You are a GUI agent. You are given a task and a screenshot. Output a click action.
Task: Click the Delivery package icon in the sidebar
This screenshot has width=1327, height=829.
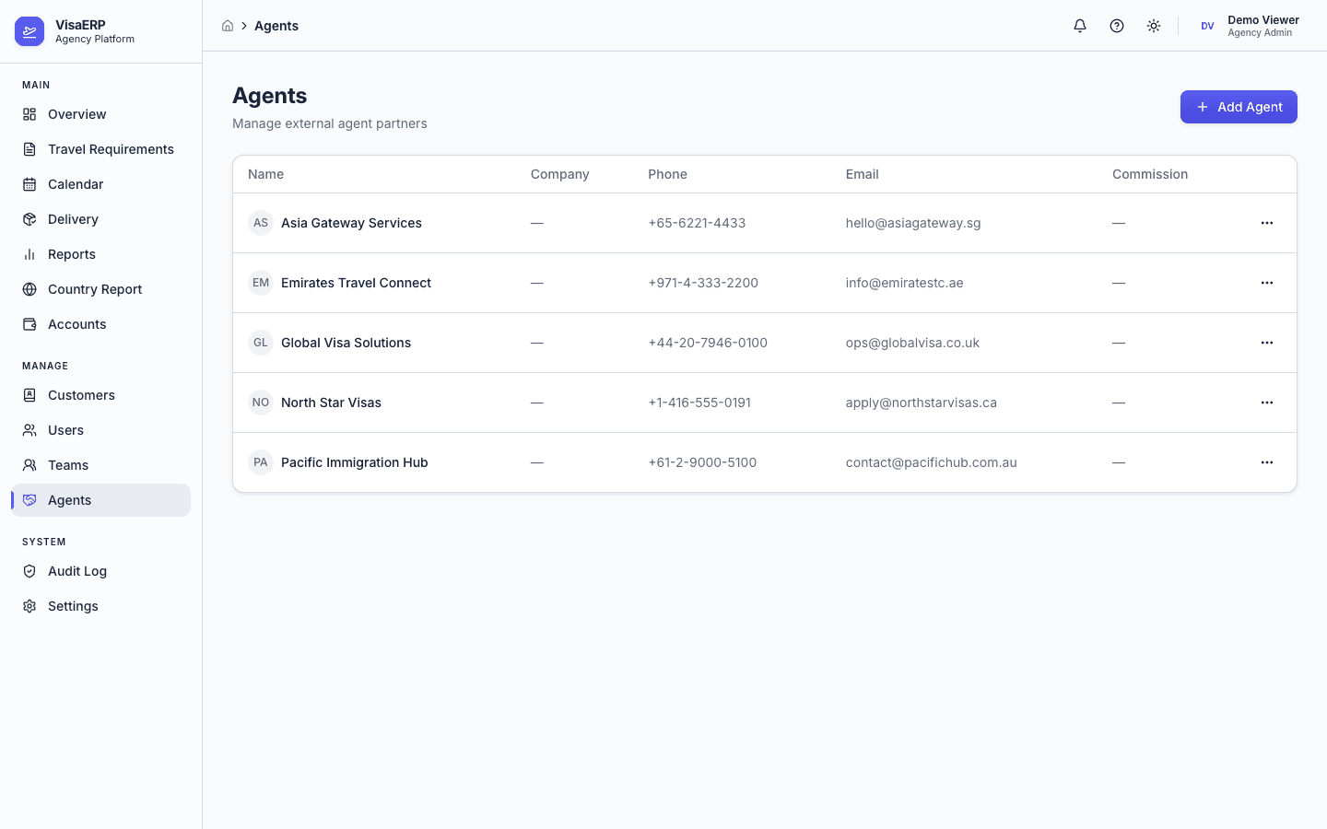pyautogui.click(x=29, y=219)
